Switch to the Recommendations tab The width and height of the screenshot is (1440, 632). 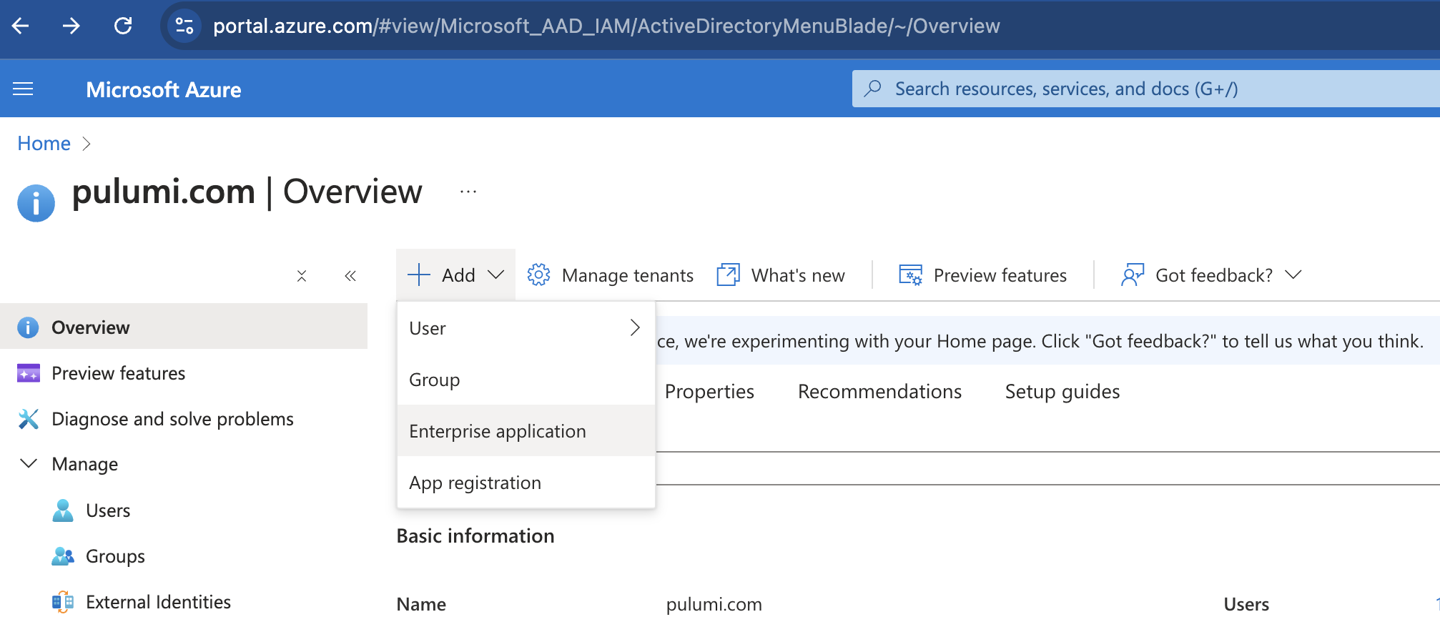click(x=879, y=392)
